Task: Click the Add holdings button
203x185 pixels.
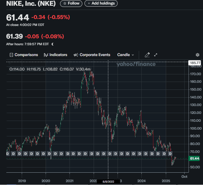Action: tap(101, 3)
